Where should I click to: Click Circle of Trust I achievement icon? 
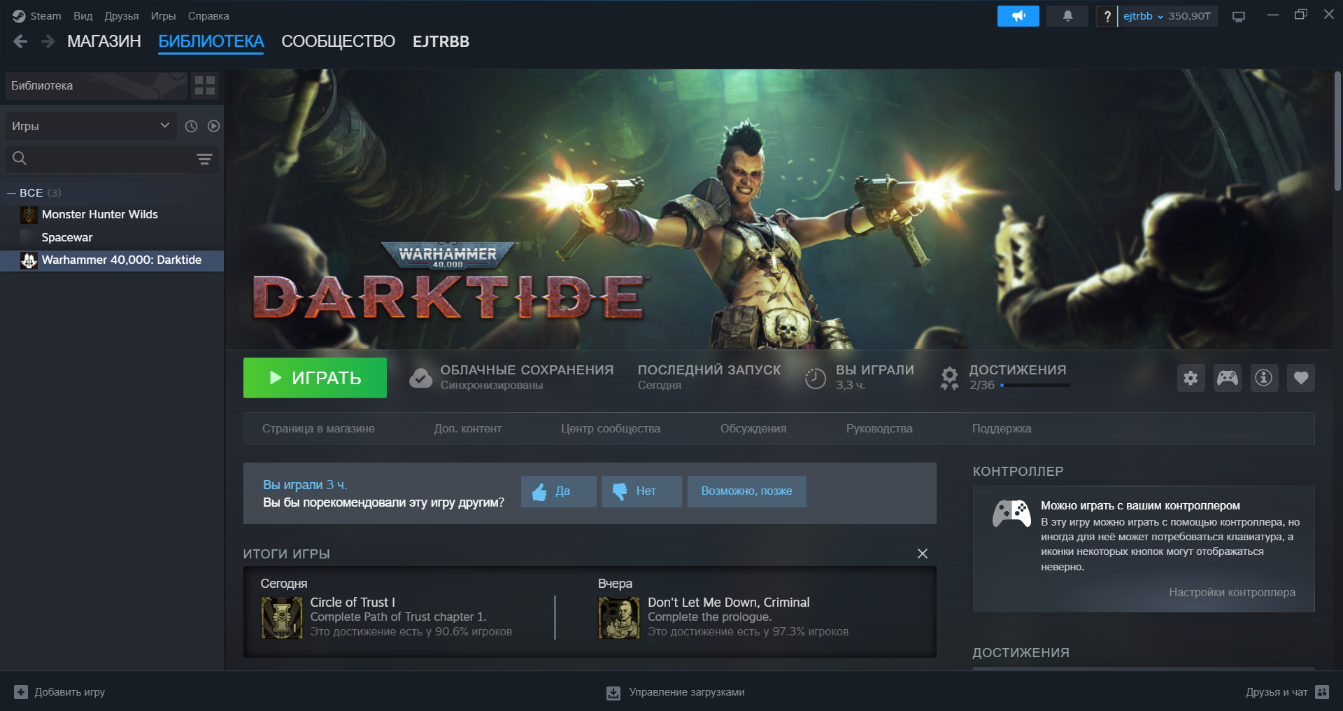point(282,617)
